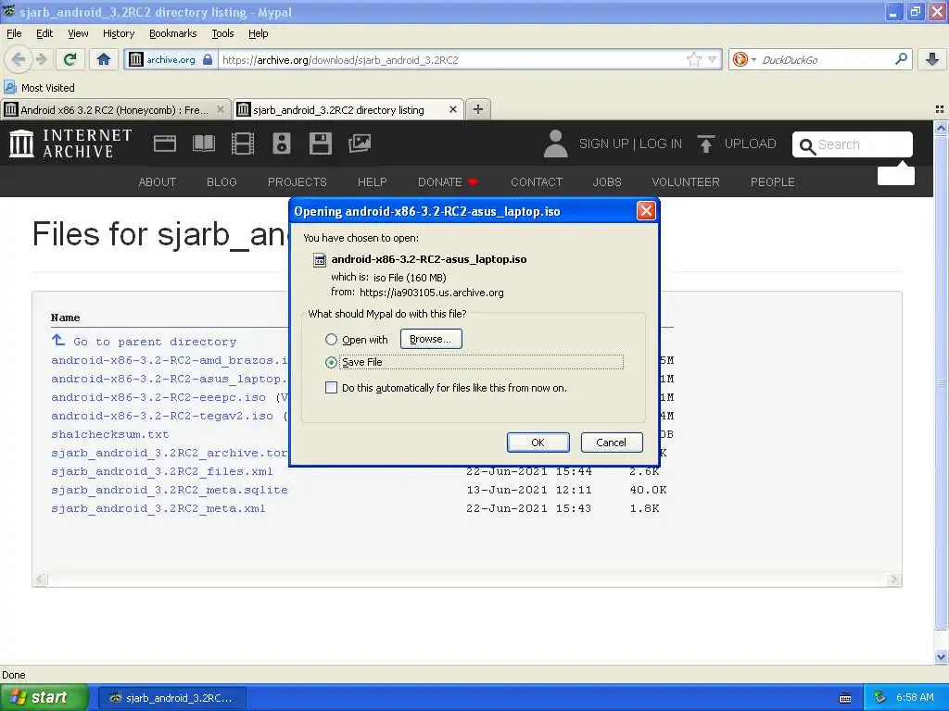The image size is (949, 711).
Task: Open the Video film-strip icon
Action: tap(243, 143)
